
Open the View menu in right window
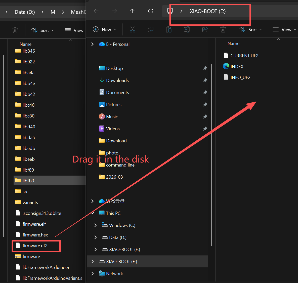[284, 30]
